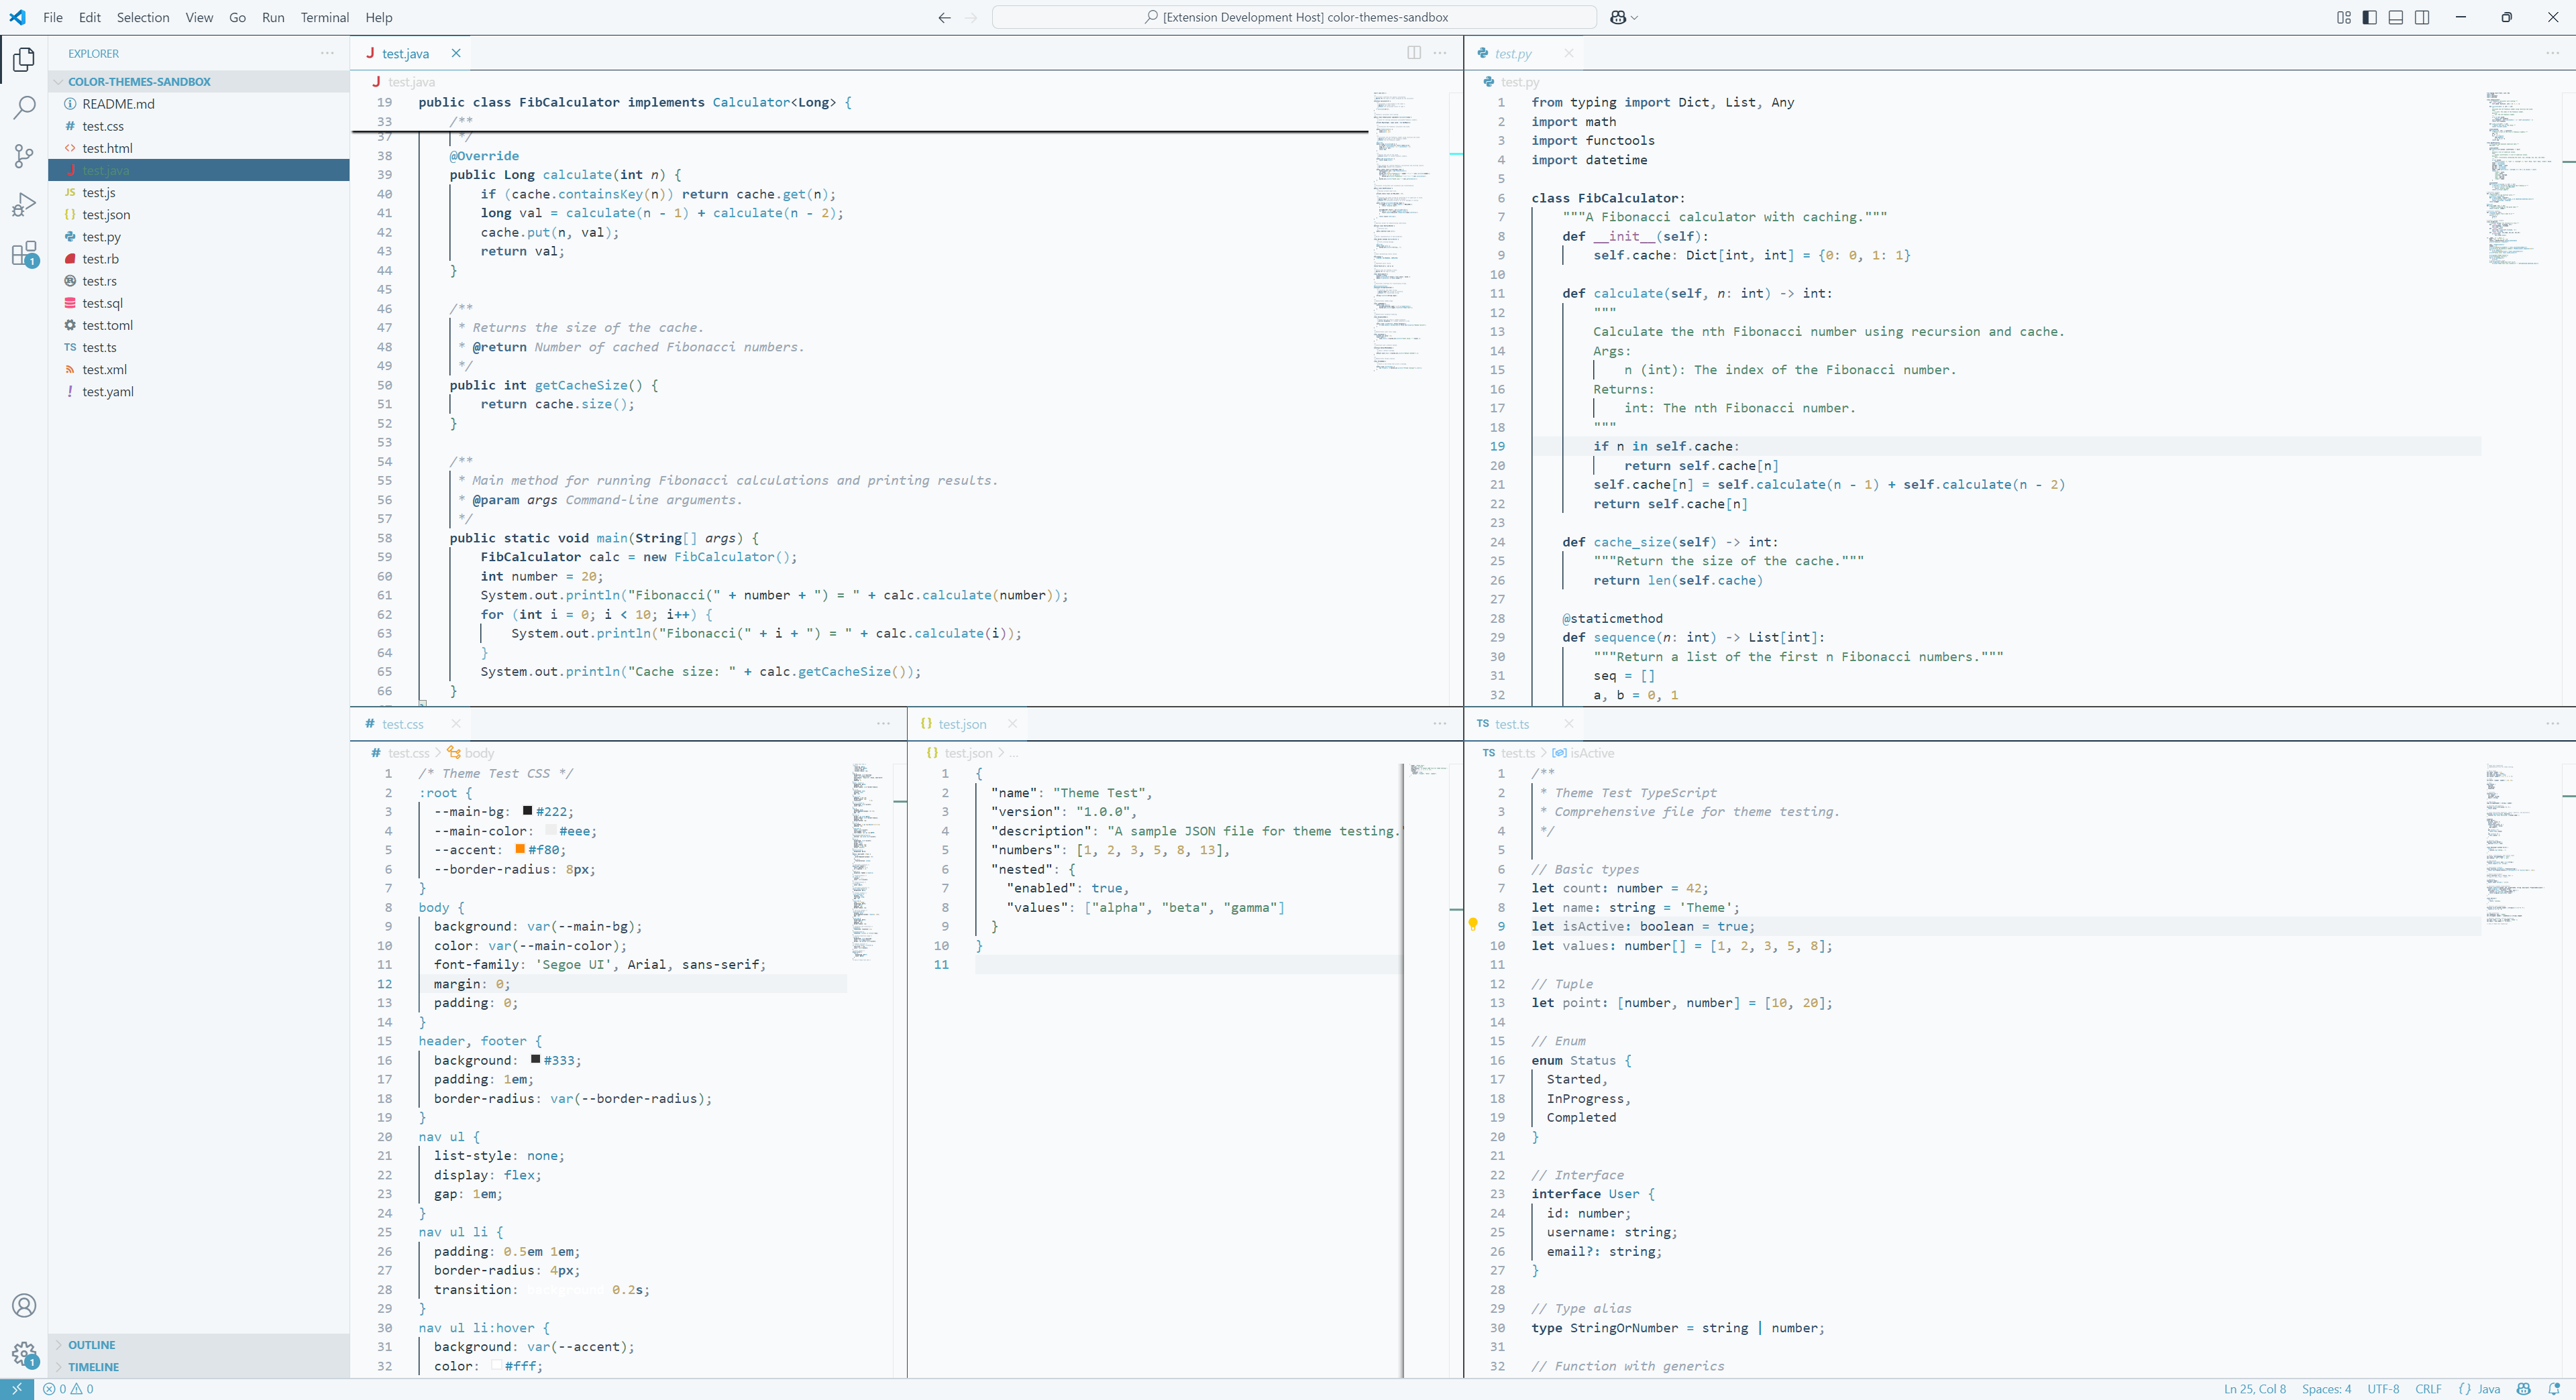Open the Extensions view
The width and height of the screenshot is (2576, 1400).
[x=24, y=254]
